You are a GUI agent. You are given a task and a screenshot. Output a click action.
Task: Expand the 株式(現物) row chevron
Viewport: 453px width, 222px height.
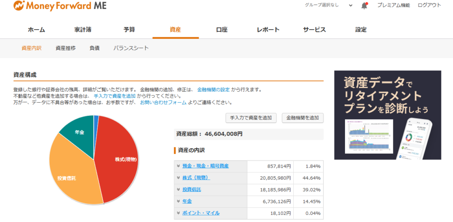pyautogui.click(x=178, y=178)
